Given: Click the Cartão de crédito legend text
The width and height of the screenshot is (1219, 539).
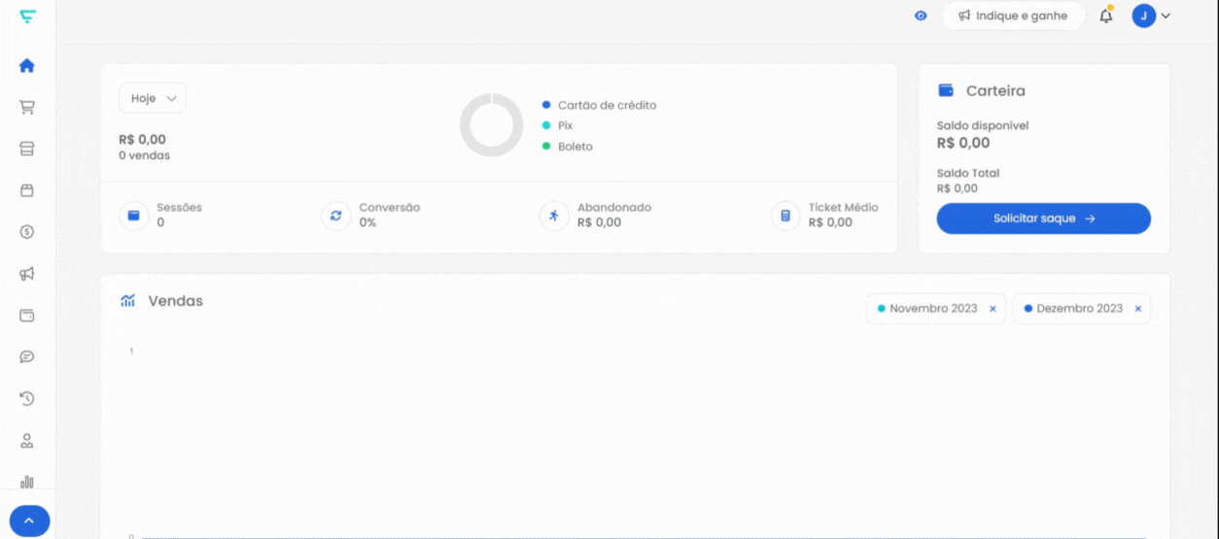Looking at the screenshot, I should (x=608, y=105).
